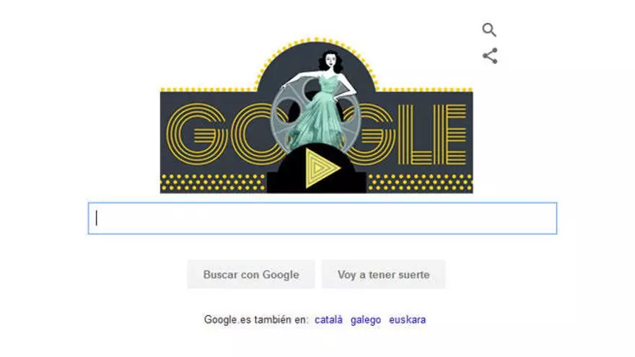Click the Buscar con Google button
Viewport: 635px width, 357px height.
[x=251, y=275]
